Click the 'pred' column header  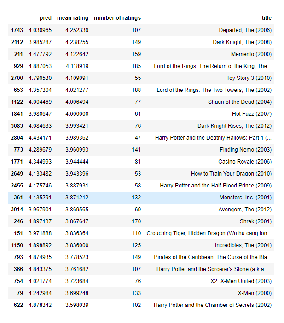pyautogui.click(x=46, y=18)
